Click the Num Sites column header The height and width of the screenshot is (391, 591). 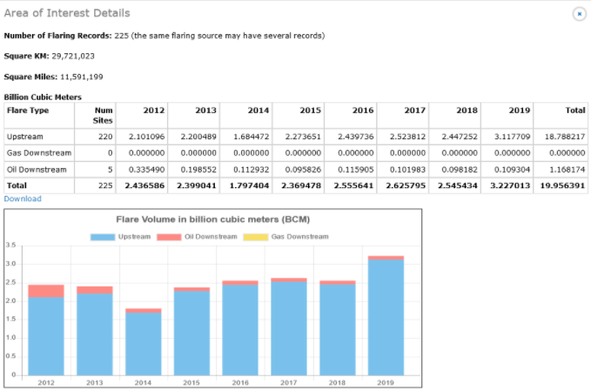103,115
